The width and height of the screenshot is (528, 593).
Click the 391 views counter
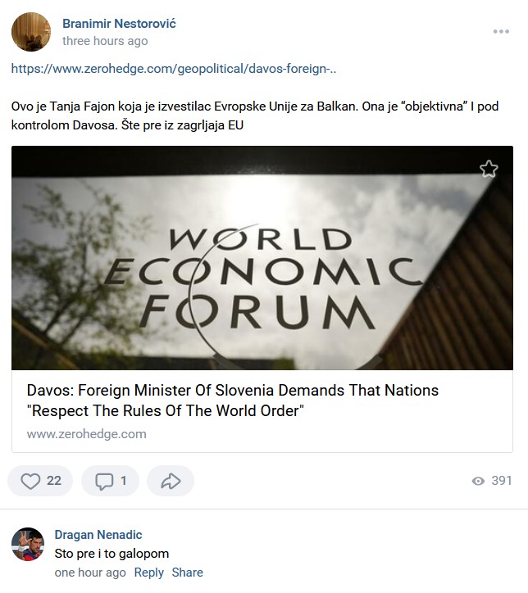coord(502,481)
